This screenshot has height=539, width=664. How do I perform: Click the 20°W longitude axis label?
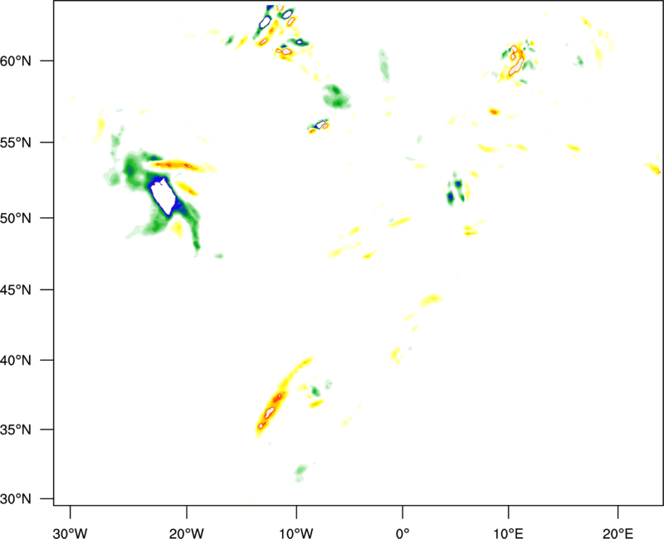coord(186,533)
